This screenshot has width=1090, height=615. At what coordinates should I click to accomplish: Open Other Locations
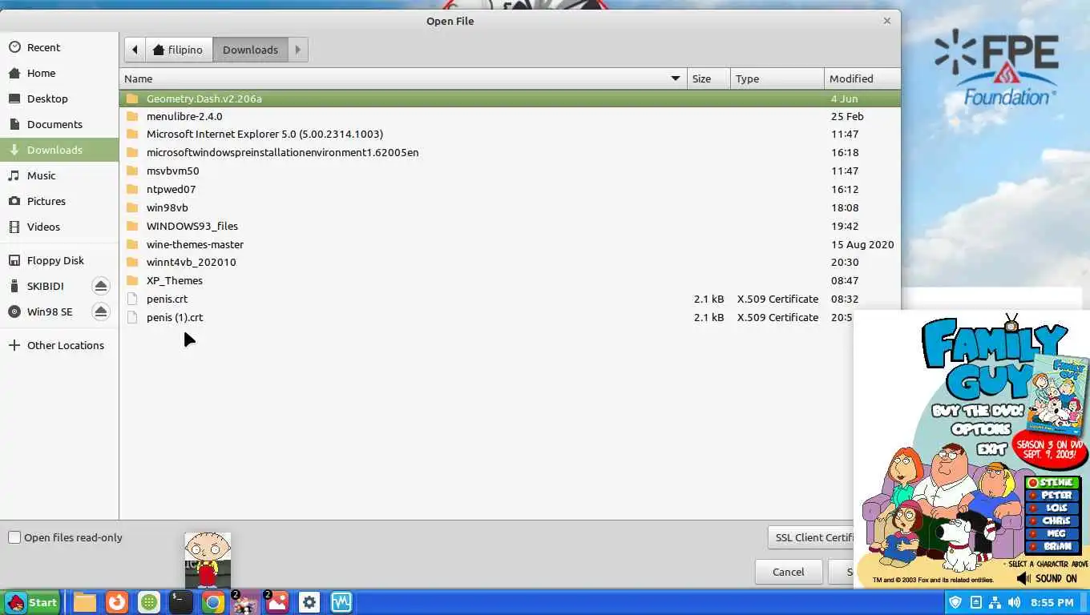tap(59, 345)
